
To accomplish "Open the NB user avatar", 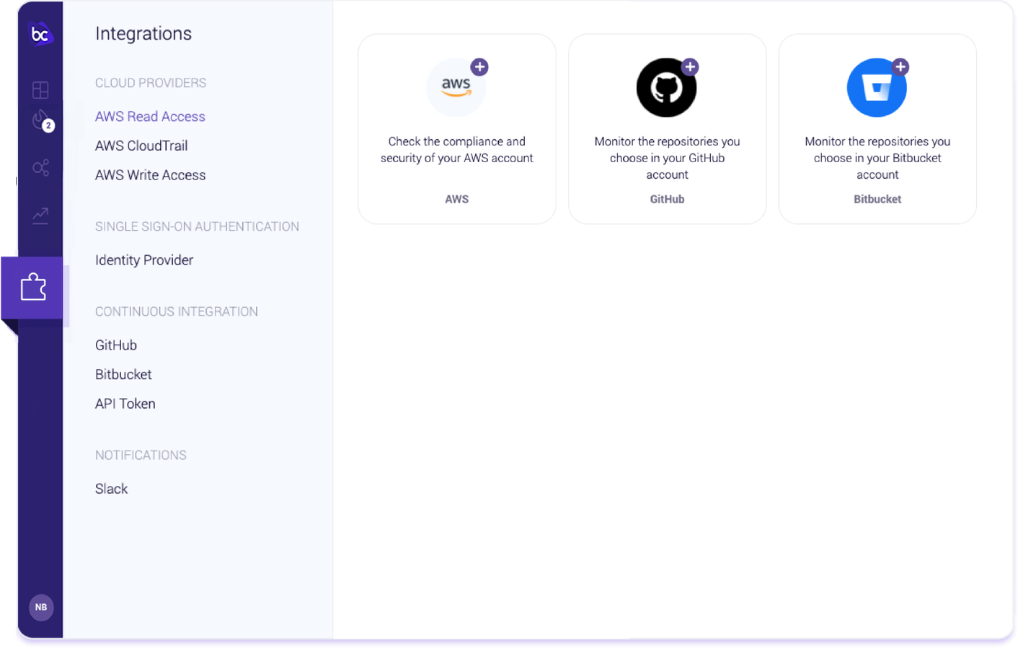I will (41, 607).
